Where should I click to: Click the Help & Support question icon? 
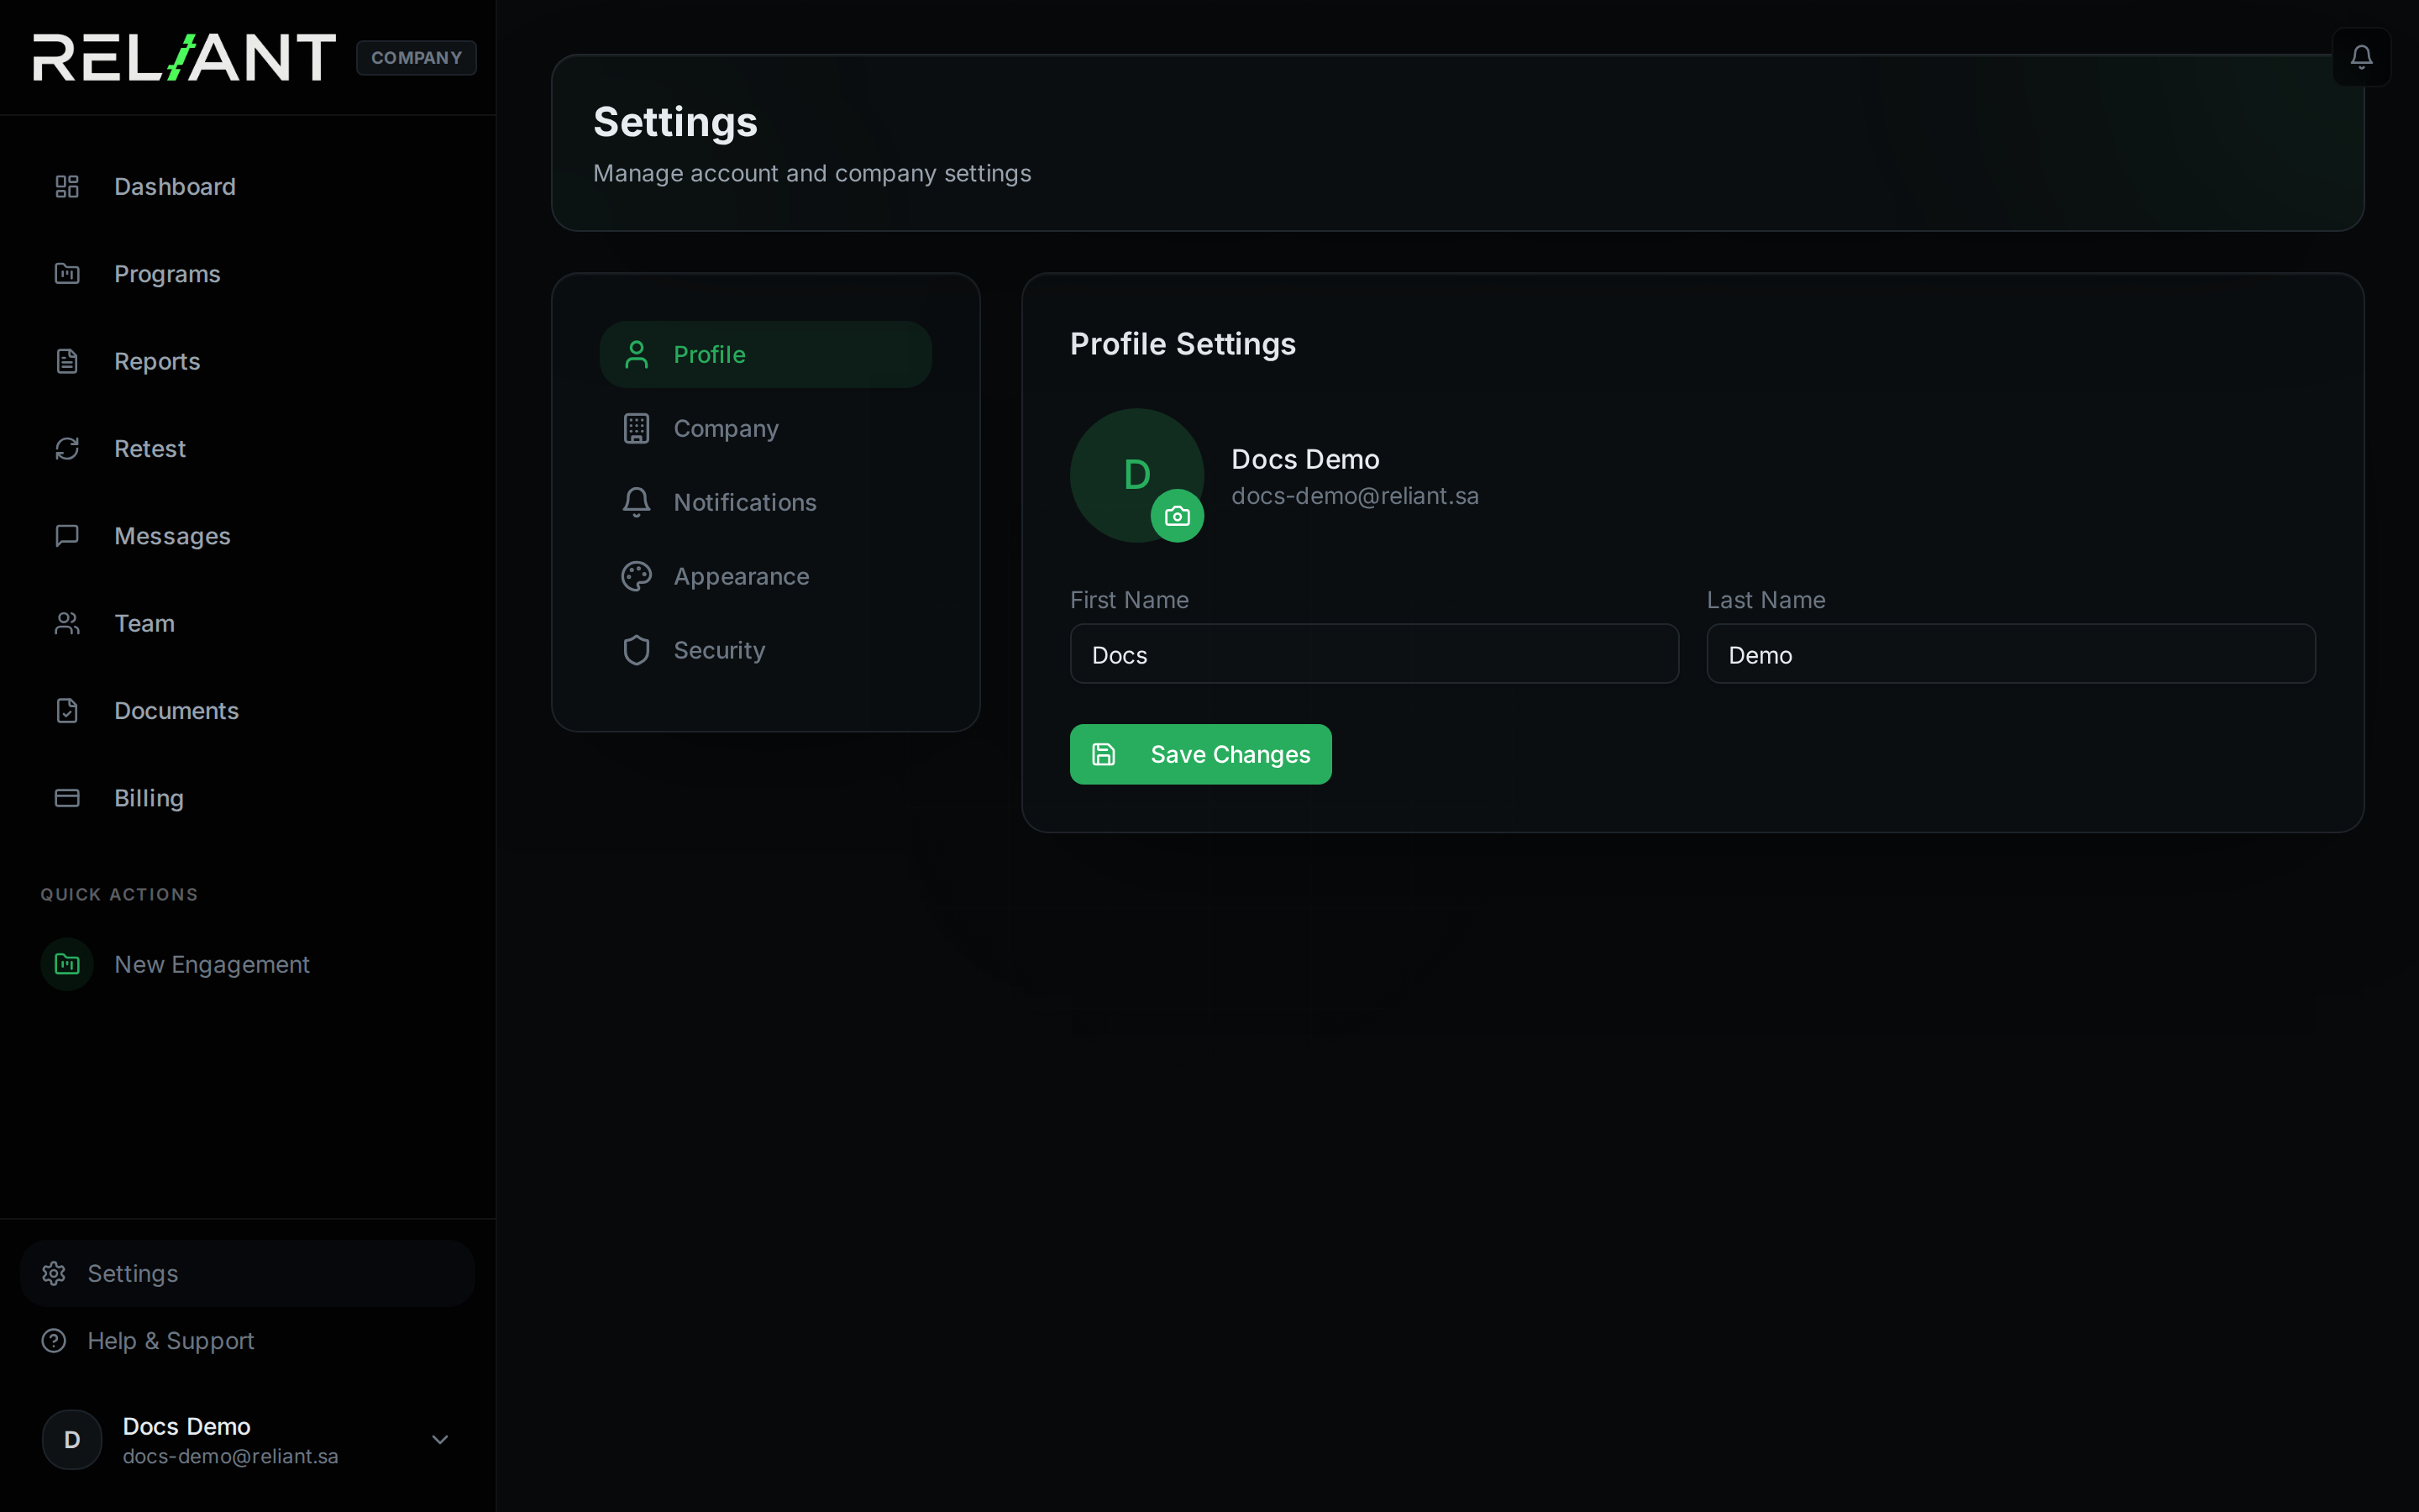pyautogui.click(x=54, y=1340)
